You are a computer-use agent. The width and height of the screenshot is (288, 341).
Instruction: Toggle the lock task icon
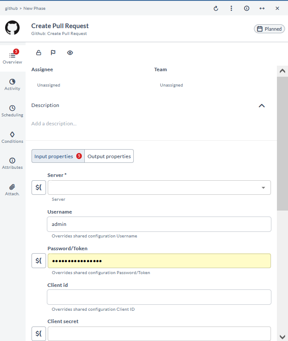point(39,52)
